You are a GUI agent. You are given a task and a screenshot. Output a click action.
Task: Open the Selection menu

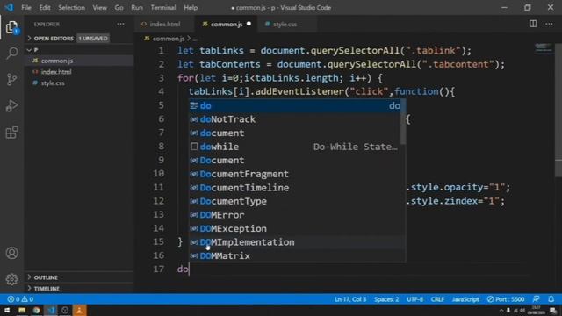click(72, 8)
